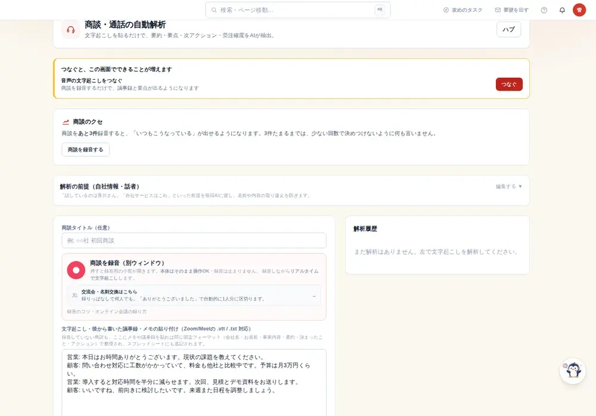596x416 pixels.
Task: Open the red user avatar menu
Action: 579,10
